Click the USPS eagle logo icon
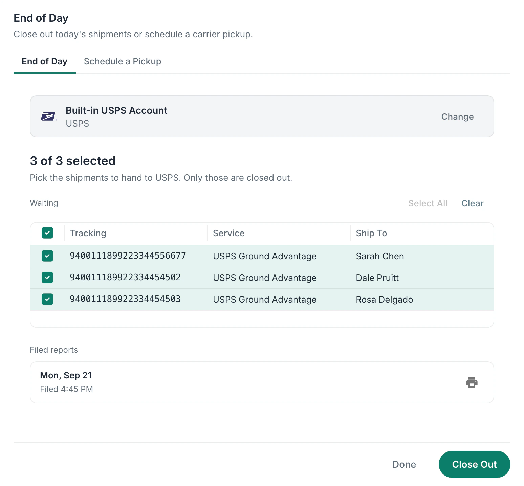524x486 pixels. (x=48, y=117)
